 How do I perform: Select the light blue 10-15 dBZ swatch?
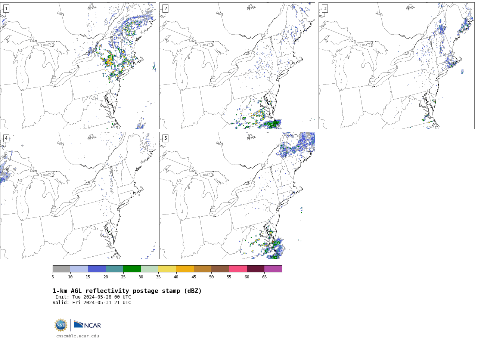coord(79,269)
